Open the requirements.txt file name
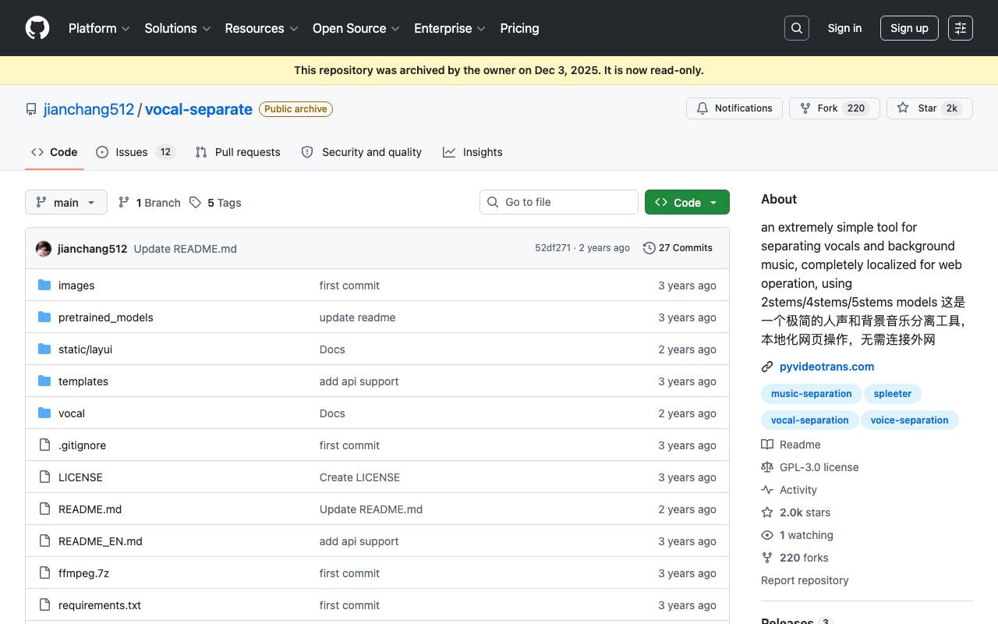 coord(100,605)
